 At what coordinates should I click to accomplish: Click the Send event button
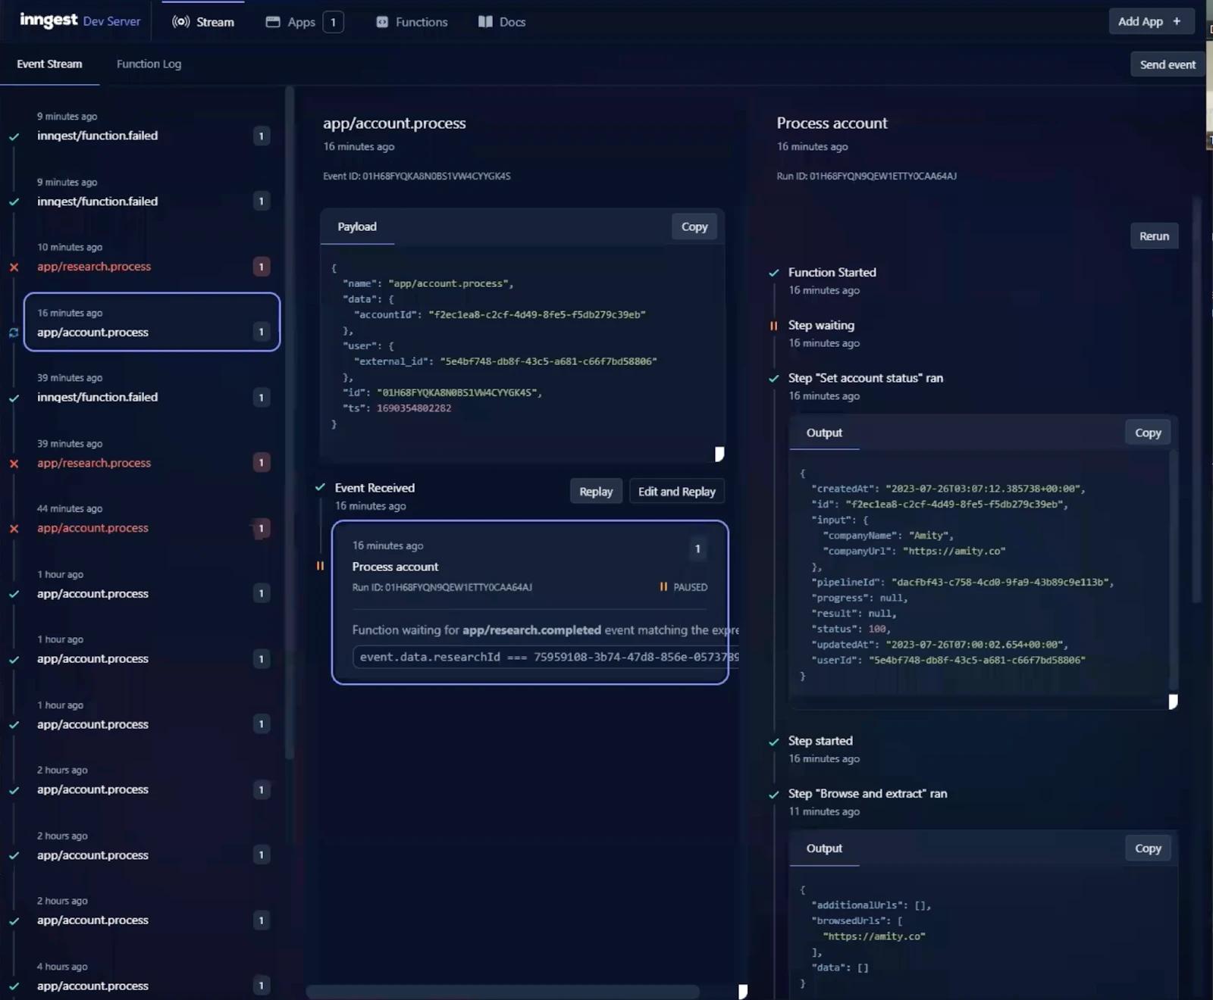coord(1168,64)
